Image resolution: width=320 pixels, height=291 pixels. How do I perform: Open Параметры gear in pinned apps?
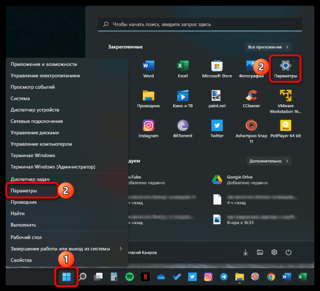pos(285,69)
